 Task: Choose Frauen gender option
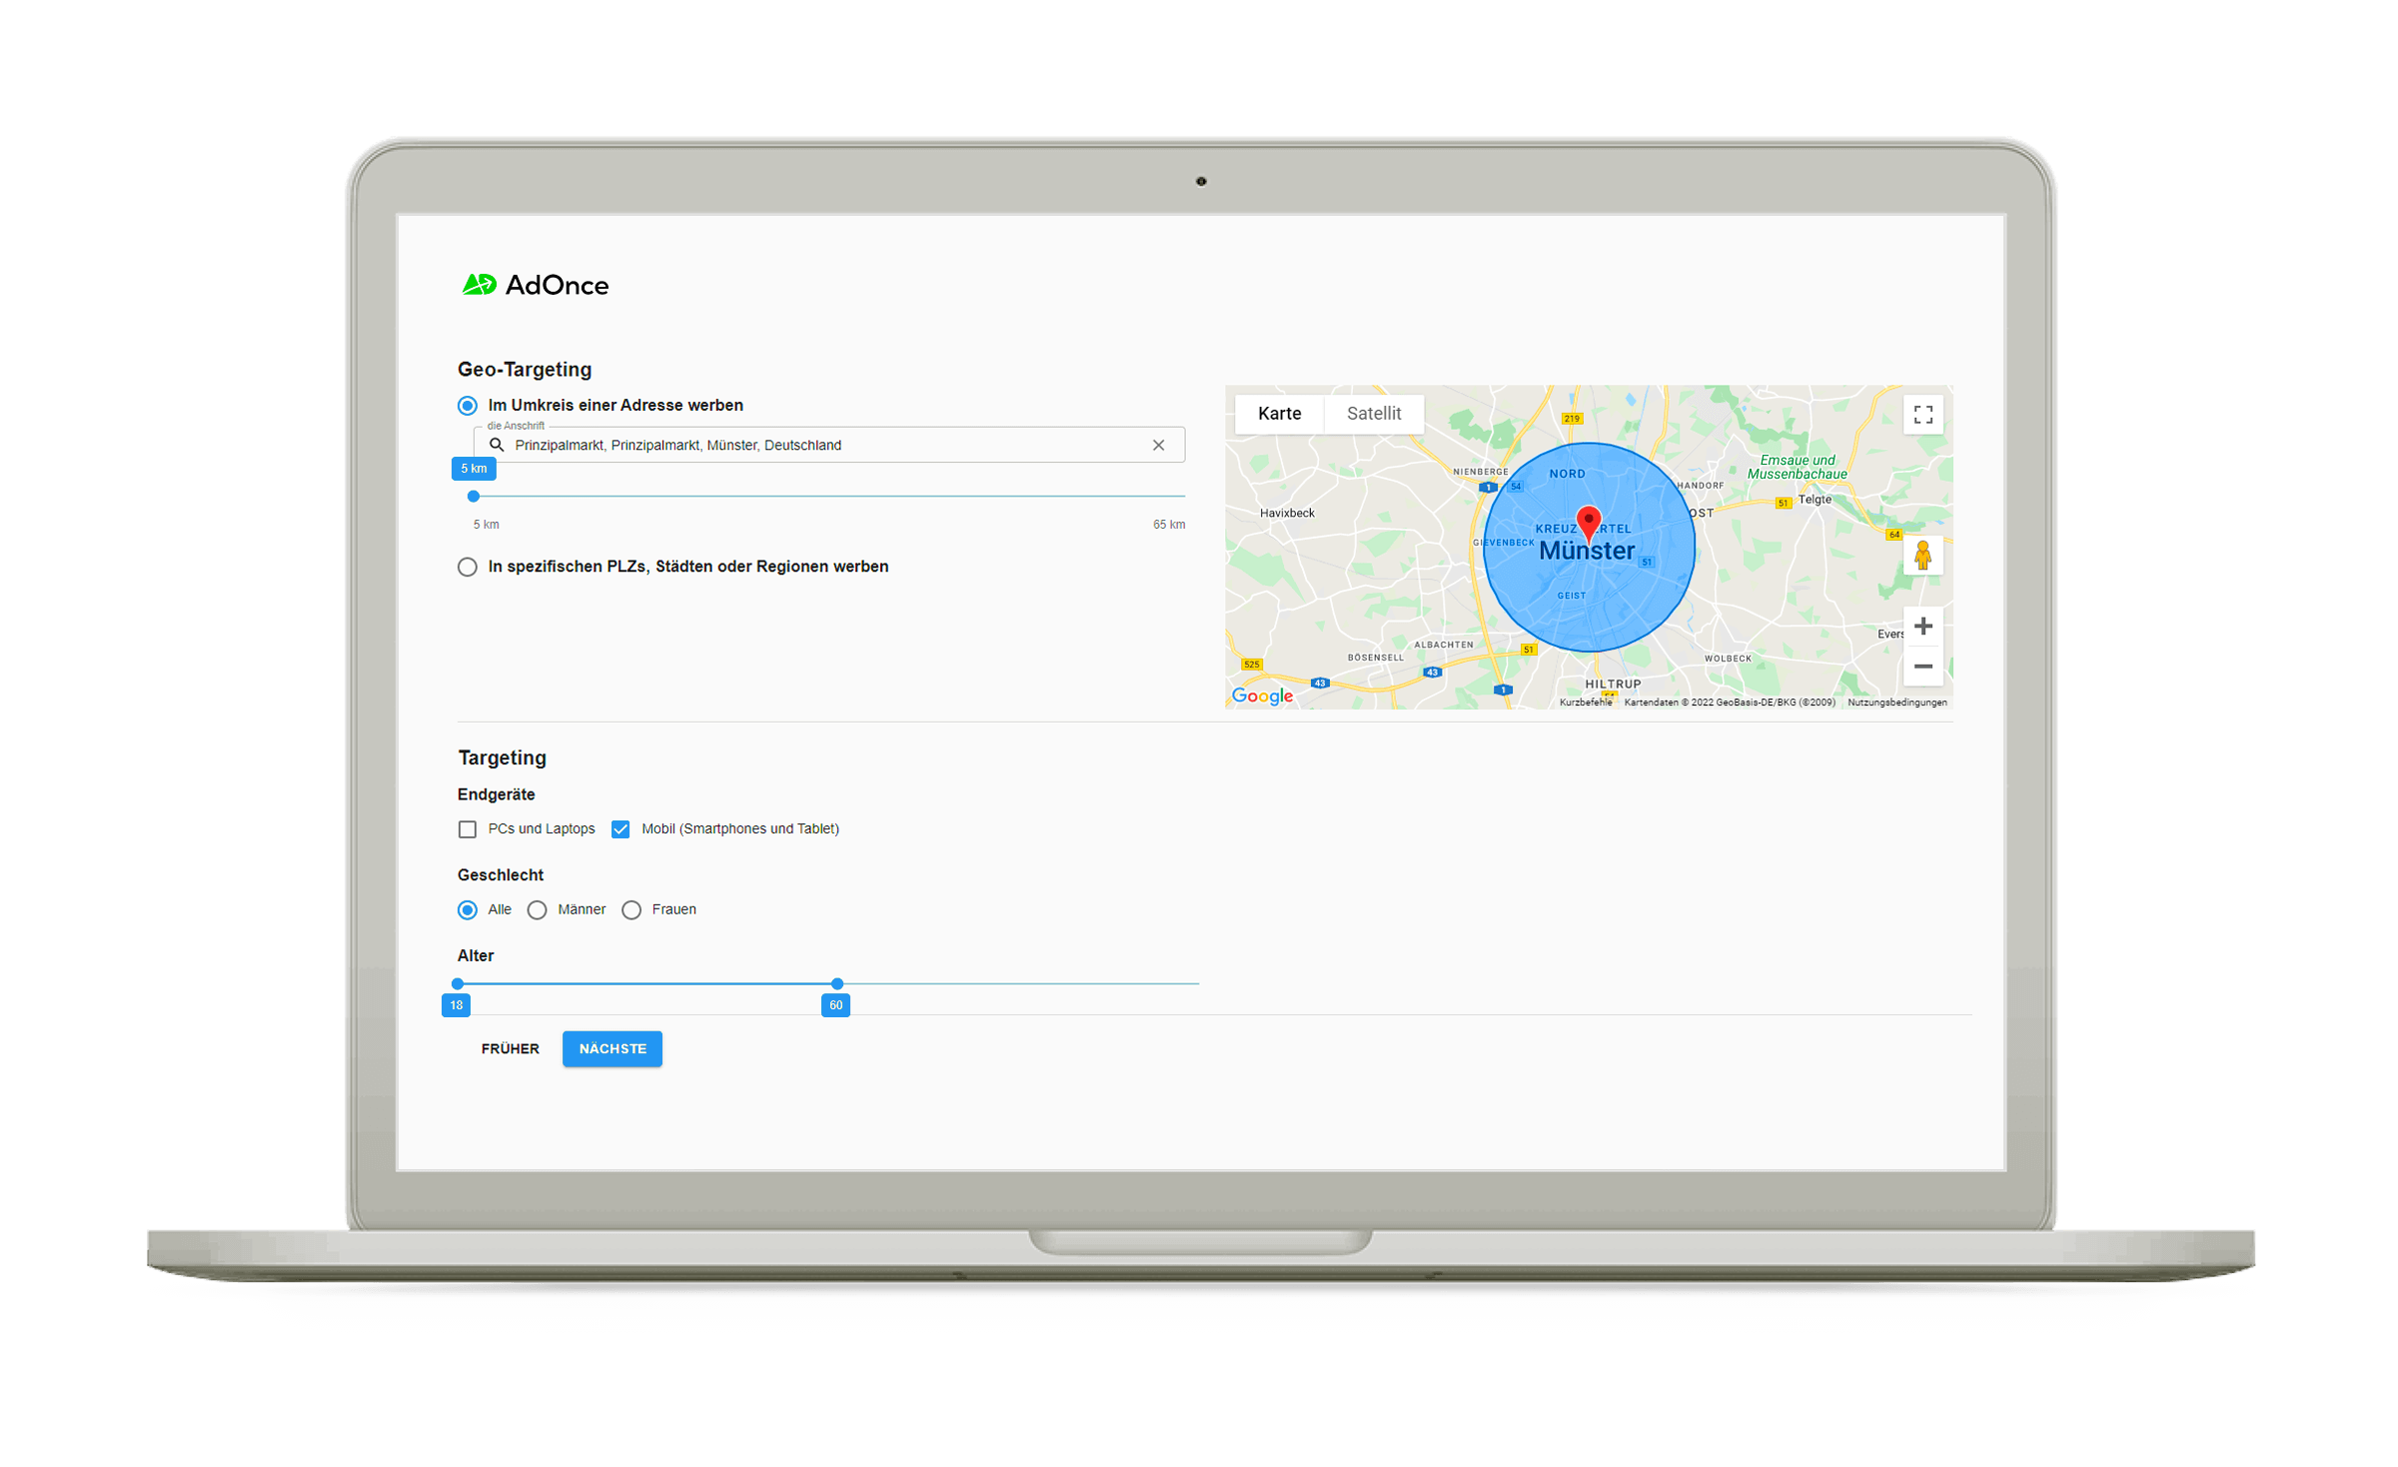(631, 910)
